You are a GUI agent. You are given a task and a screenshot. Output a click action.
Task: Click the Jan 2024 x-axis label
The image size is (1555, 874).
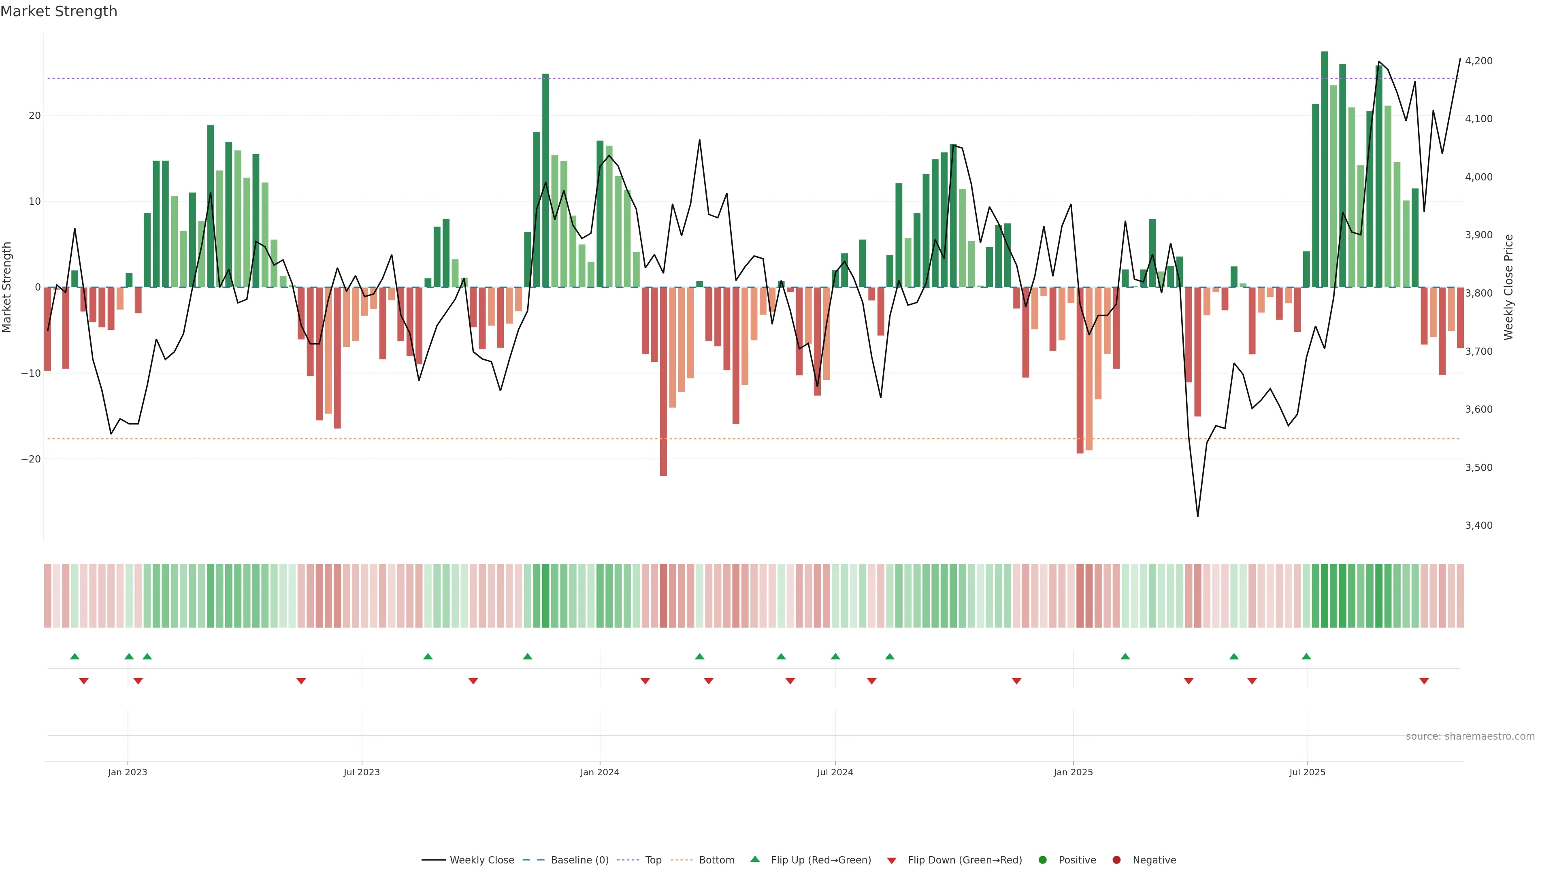click(x=599, y=772)
